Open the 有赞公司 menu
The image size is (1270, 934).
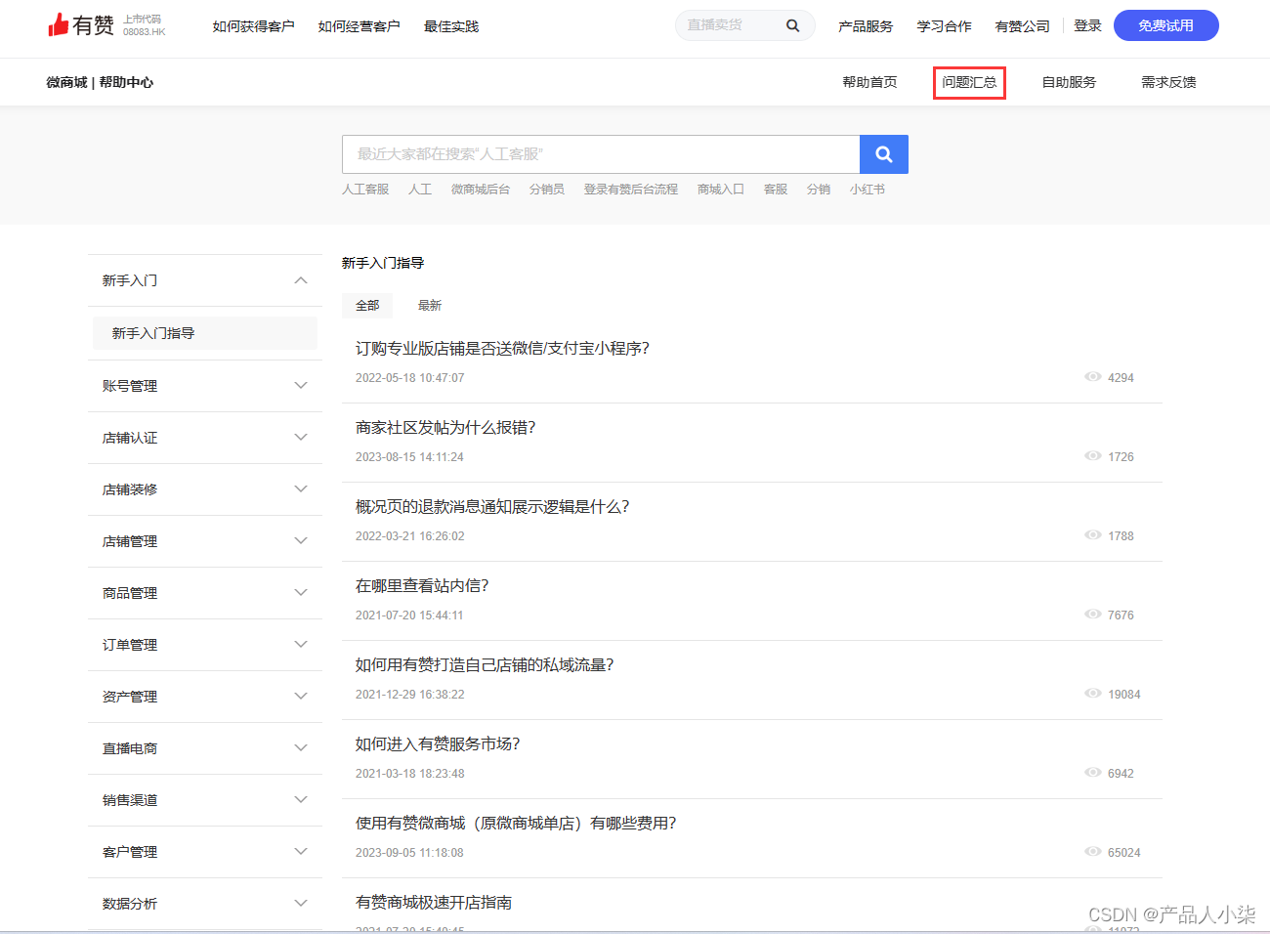point(1022,26)
